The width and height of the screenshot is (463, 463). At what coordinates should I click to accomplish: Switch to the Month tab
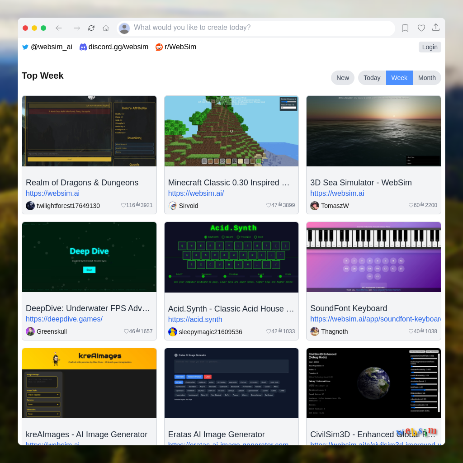pos(426,77)
